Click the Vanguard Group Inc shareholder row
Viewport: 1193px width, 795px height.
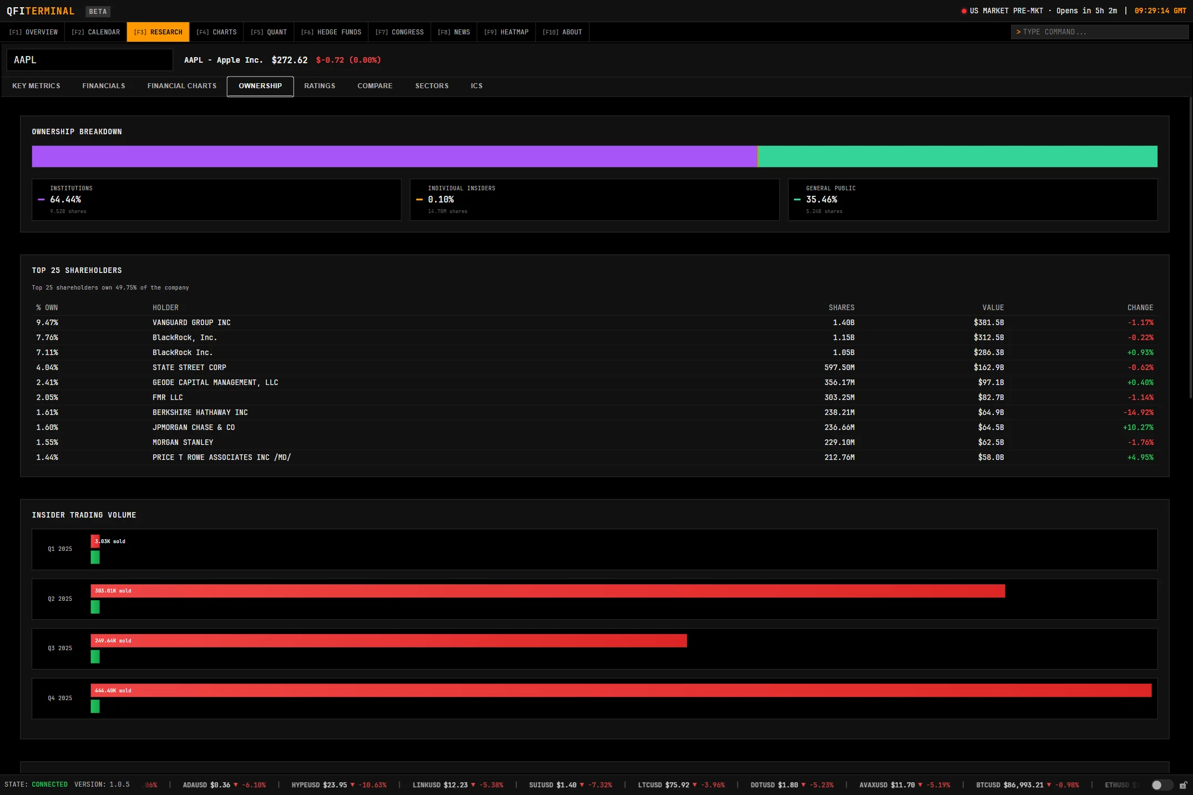(x=191, y=323)
